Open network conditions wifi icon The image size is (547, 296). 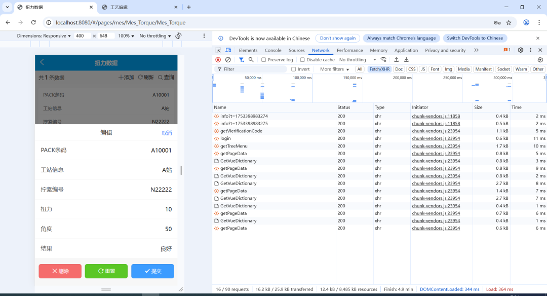coord(383,60)
